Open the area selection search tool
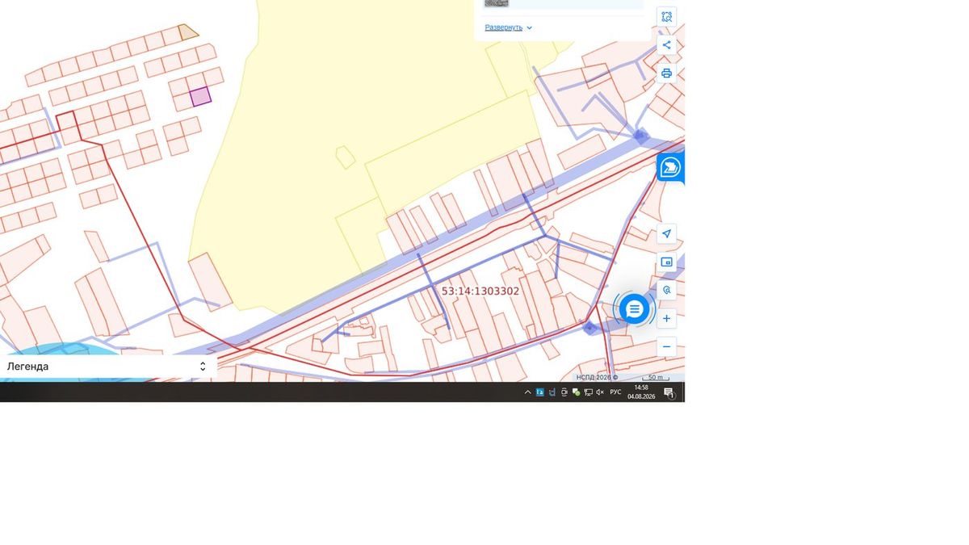 (666, 17)
